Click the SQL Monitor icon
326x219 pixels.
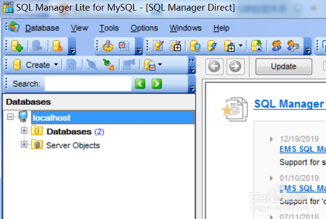(x=195, y=46)
